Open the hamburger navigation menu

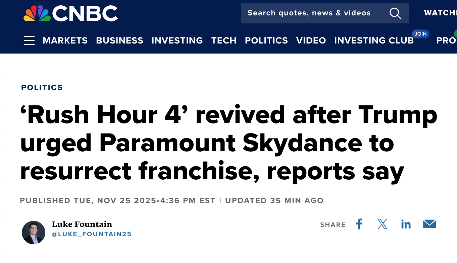pos(29,41)
